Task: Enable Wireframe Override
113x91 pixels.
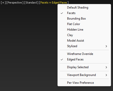Action: coord(84,54)
